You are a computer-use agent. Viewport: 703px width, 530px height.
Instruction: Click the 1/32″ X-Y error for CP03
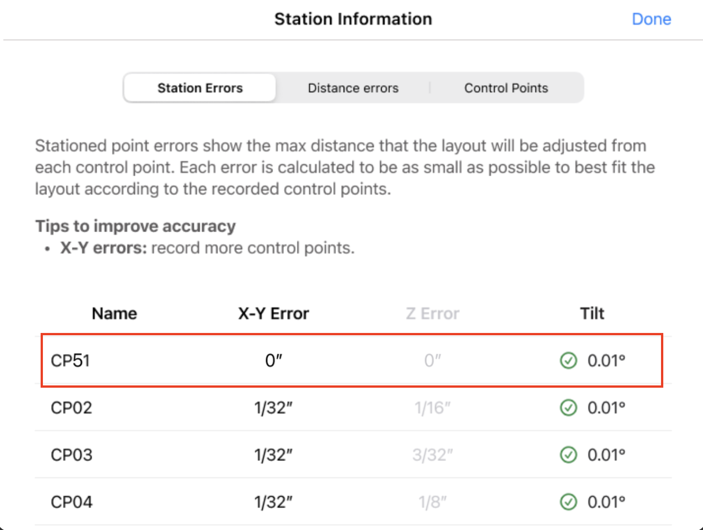(273, 455)
